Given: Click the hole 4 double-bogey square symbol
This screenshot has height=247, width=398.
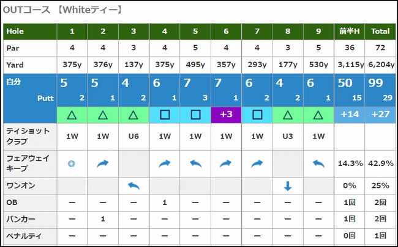Looking at the screenshot, I should [165, 114].
